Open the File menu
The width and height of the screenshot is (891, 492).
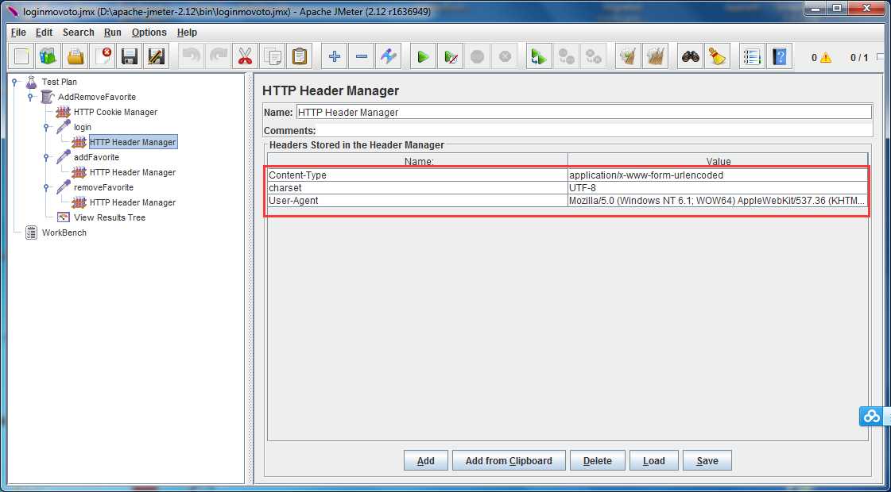tap(18, 33)
